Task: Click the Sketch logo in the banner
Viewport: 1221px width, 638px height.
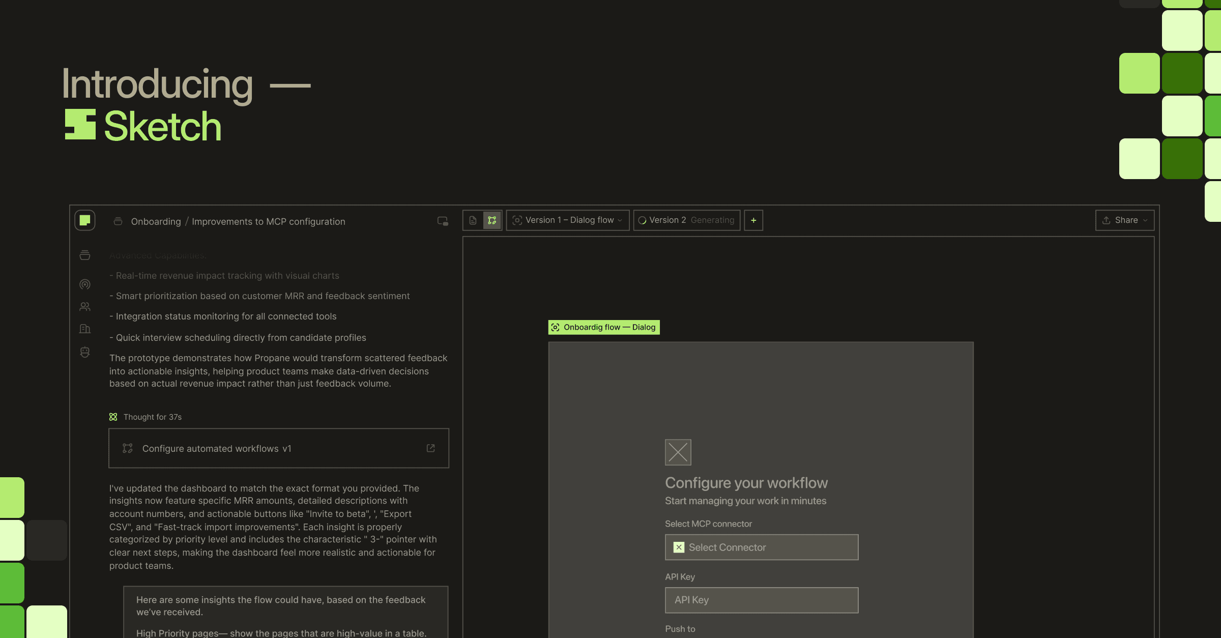Action: coord(143,126)
